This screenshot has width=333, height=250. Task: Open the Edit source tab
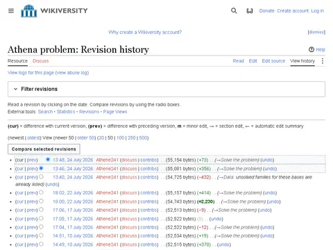[x=273, y=61]
